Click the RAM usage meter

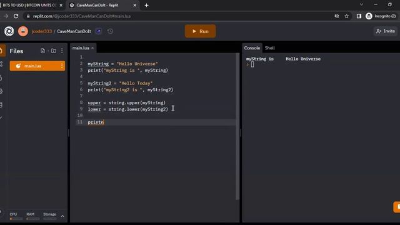[x=32, y=216]
